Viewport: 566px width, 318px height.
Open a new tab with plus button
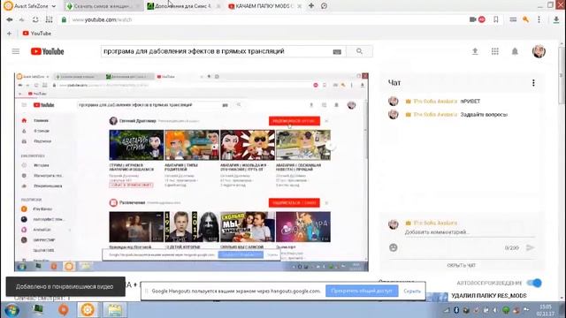[311, 6]
